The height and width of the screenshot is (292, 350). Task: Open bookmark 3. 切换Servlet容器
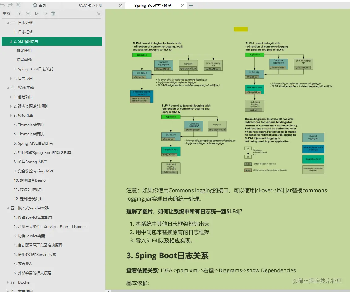pyautogui.click(x=29, y=236)
